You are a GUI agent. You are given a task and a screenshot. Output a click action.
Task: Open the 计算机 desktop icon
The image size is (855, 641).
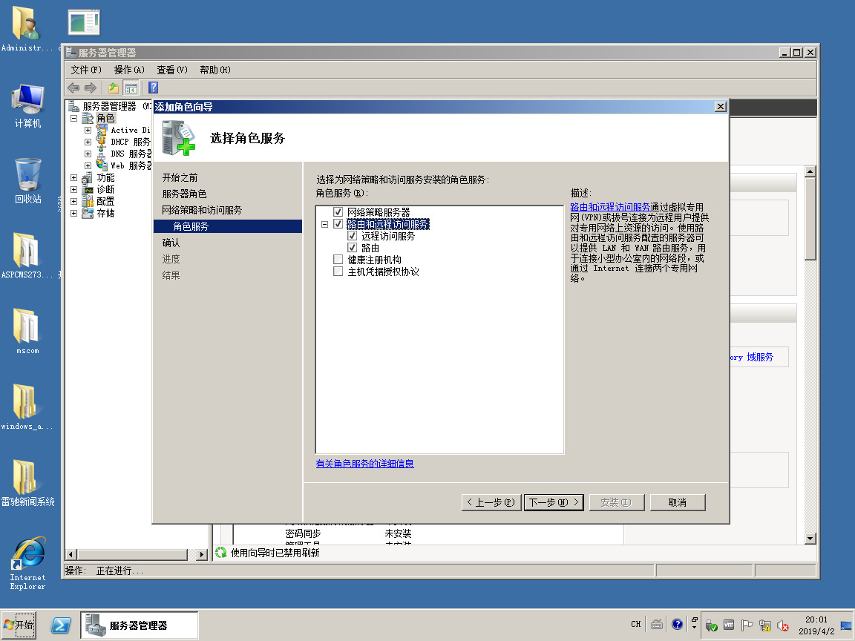[27, 105]
